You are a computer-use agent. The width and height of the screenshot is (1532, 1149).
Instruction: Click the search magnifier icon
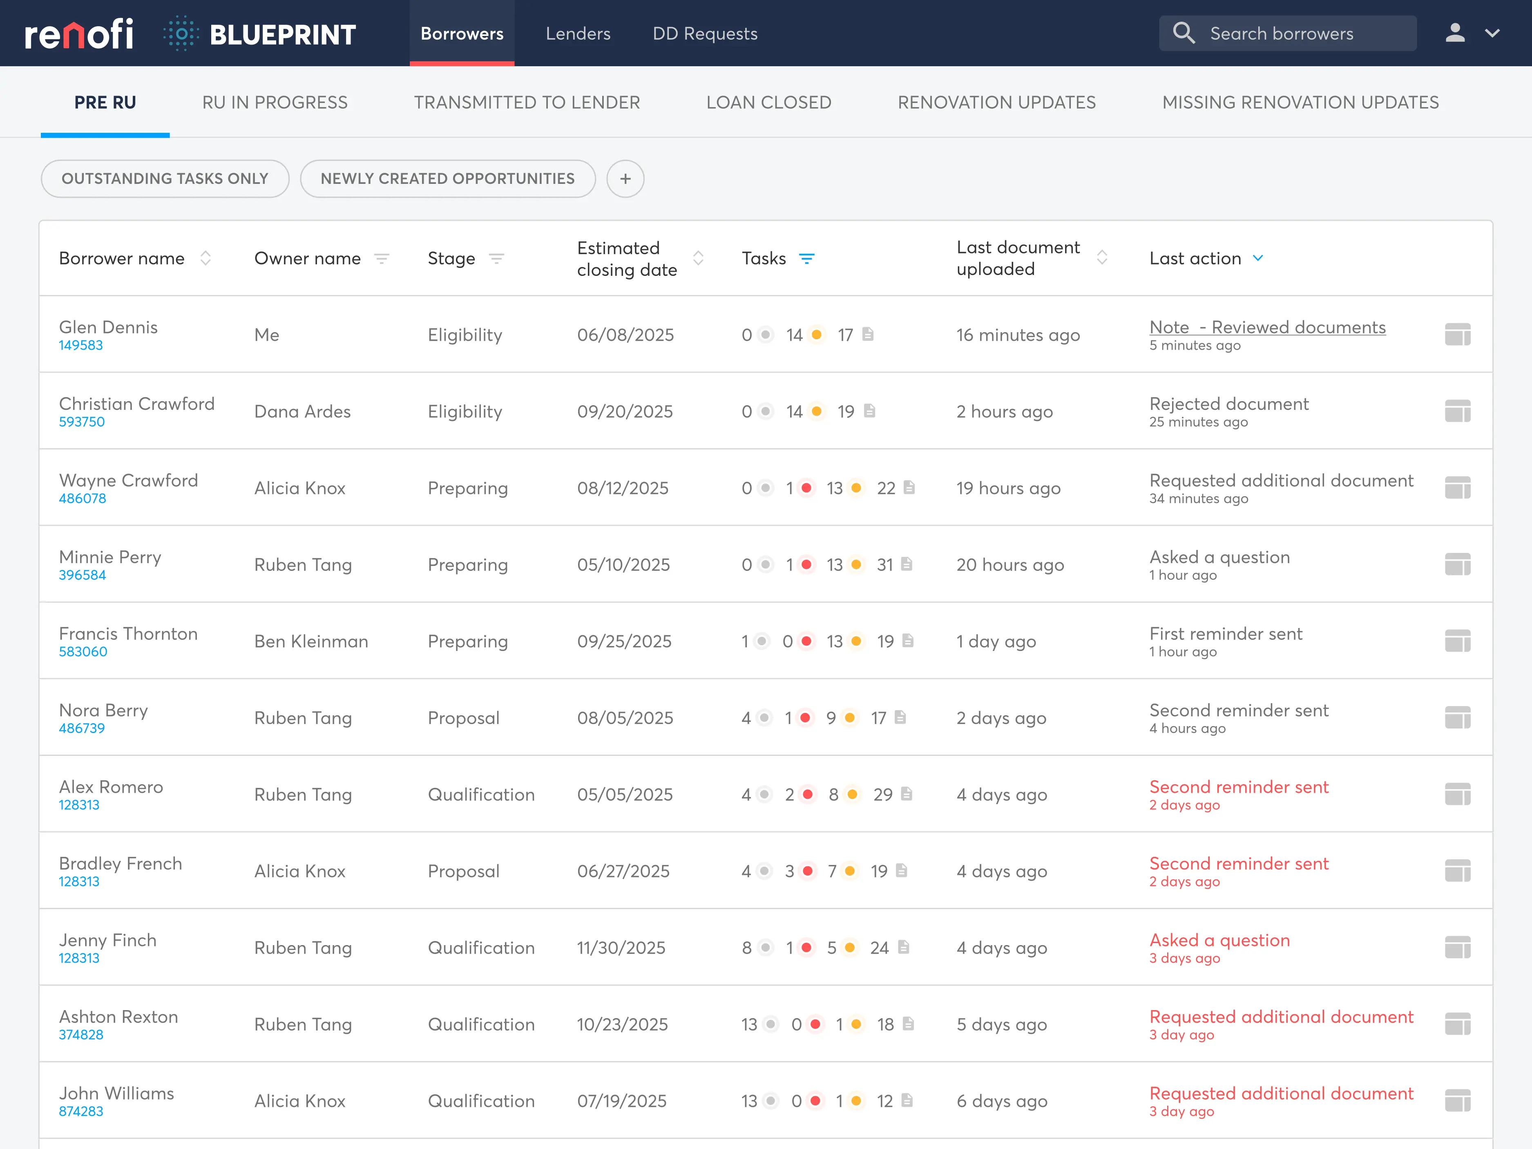(1184, 33)
